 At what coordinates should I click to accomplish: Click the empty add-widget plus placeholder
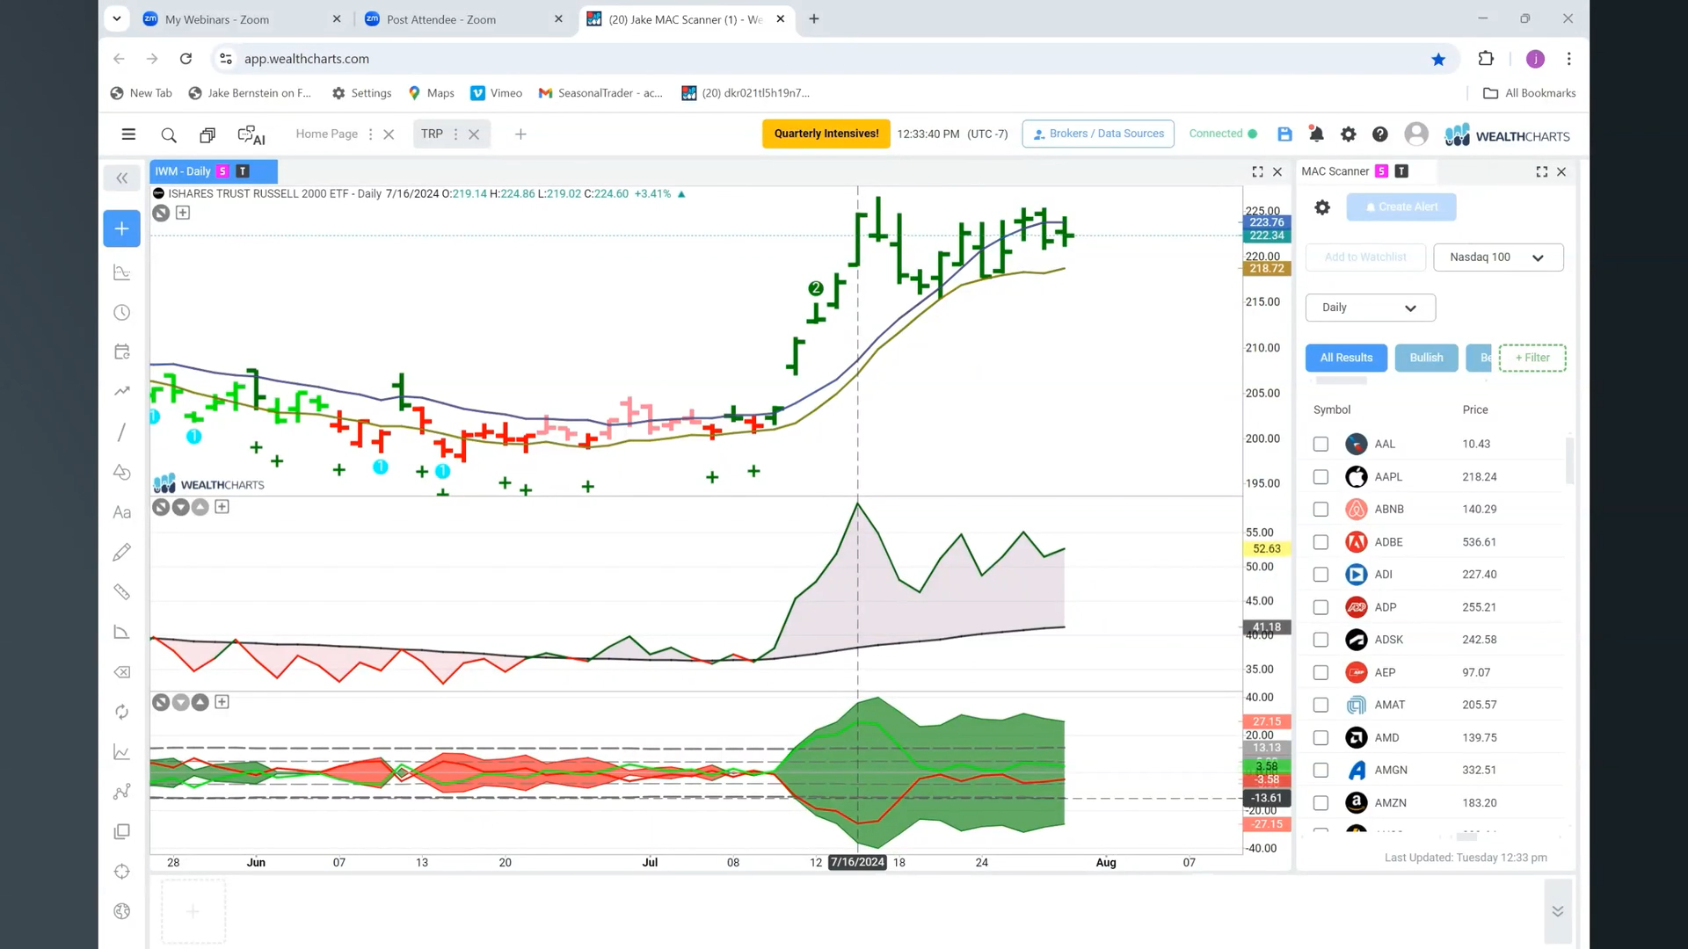coord(193,911)
